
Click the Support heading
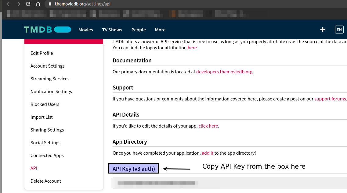pyautogui.click(x=123, y=88)
